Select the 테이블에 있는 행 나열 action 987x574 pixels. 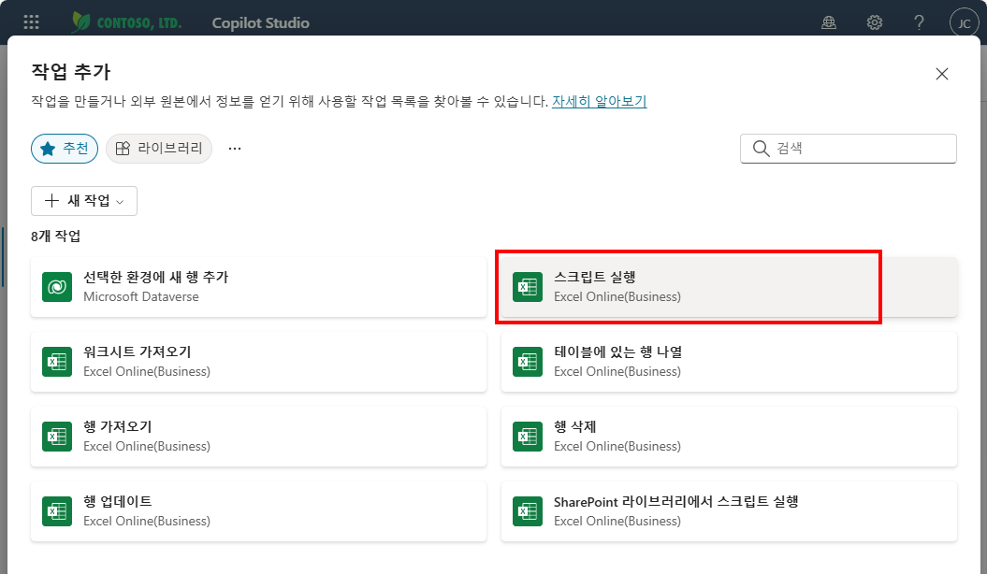729,362
